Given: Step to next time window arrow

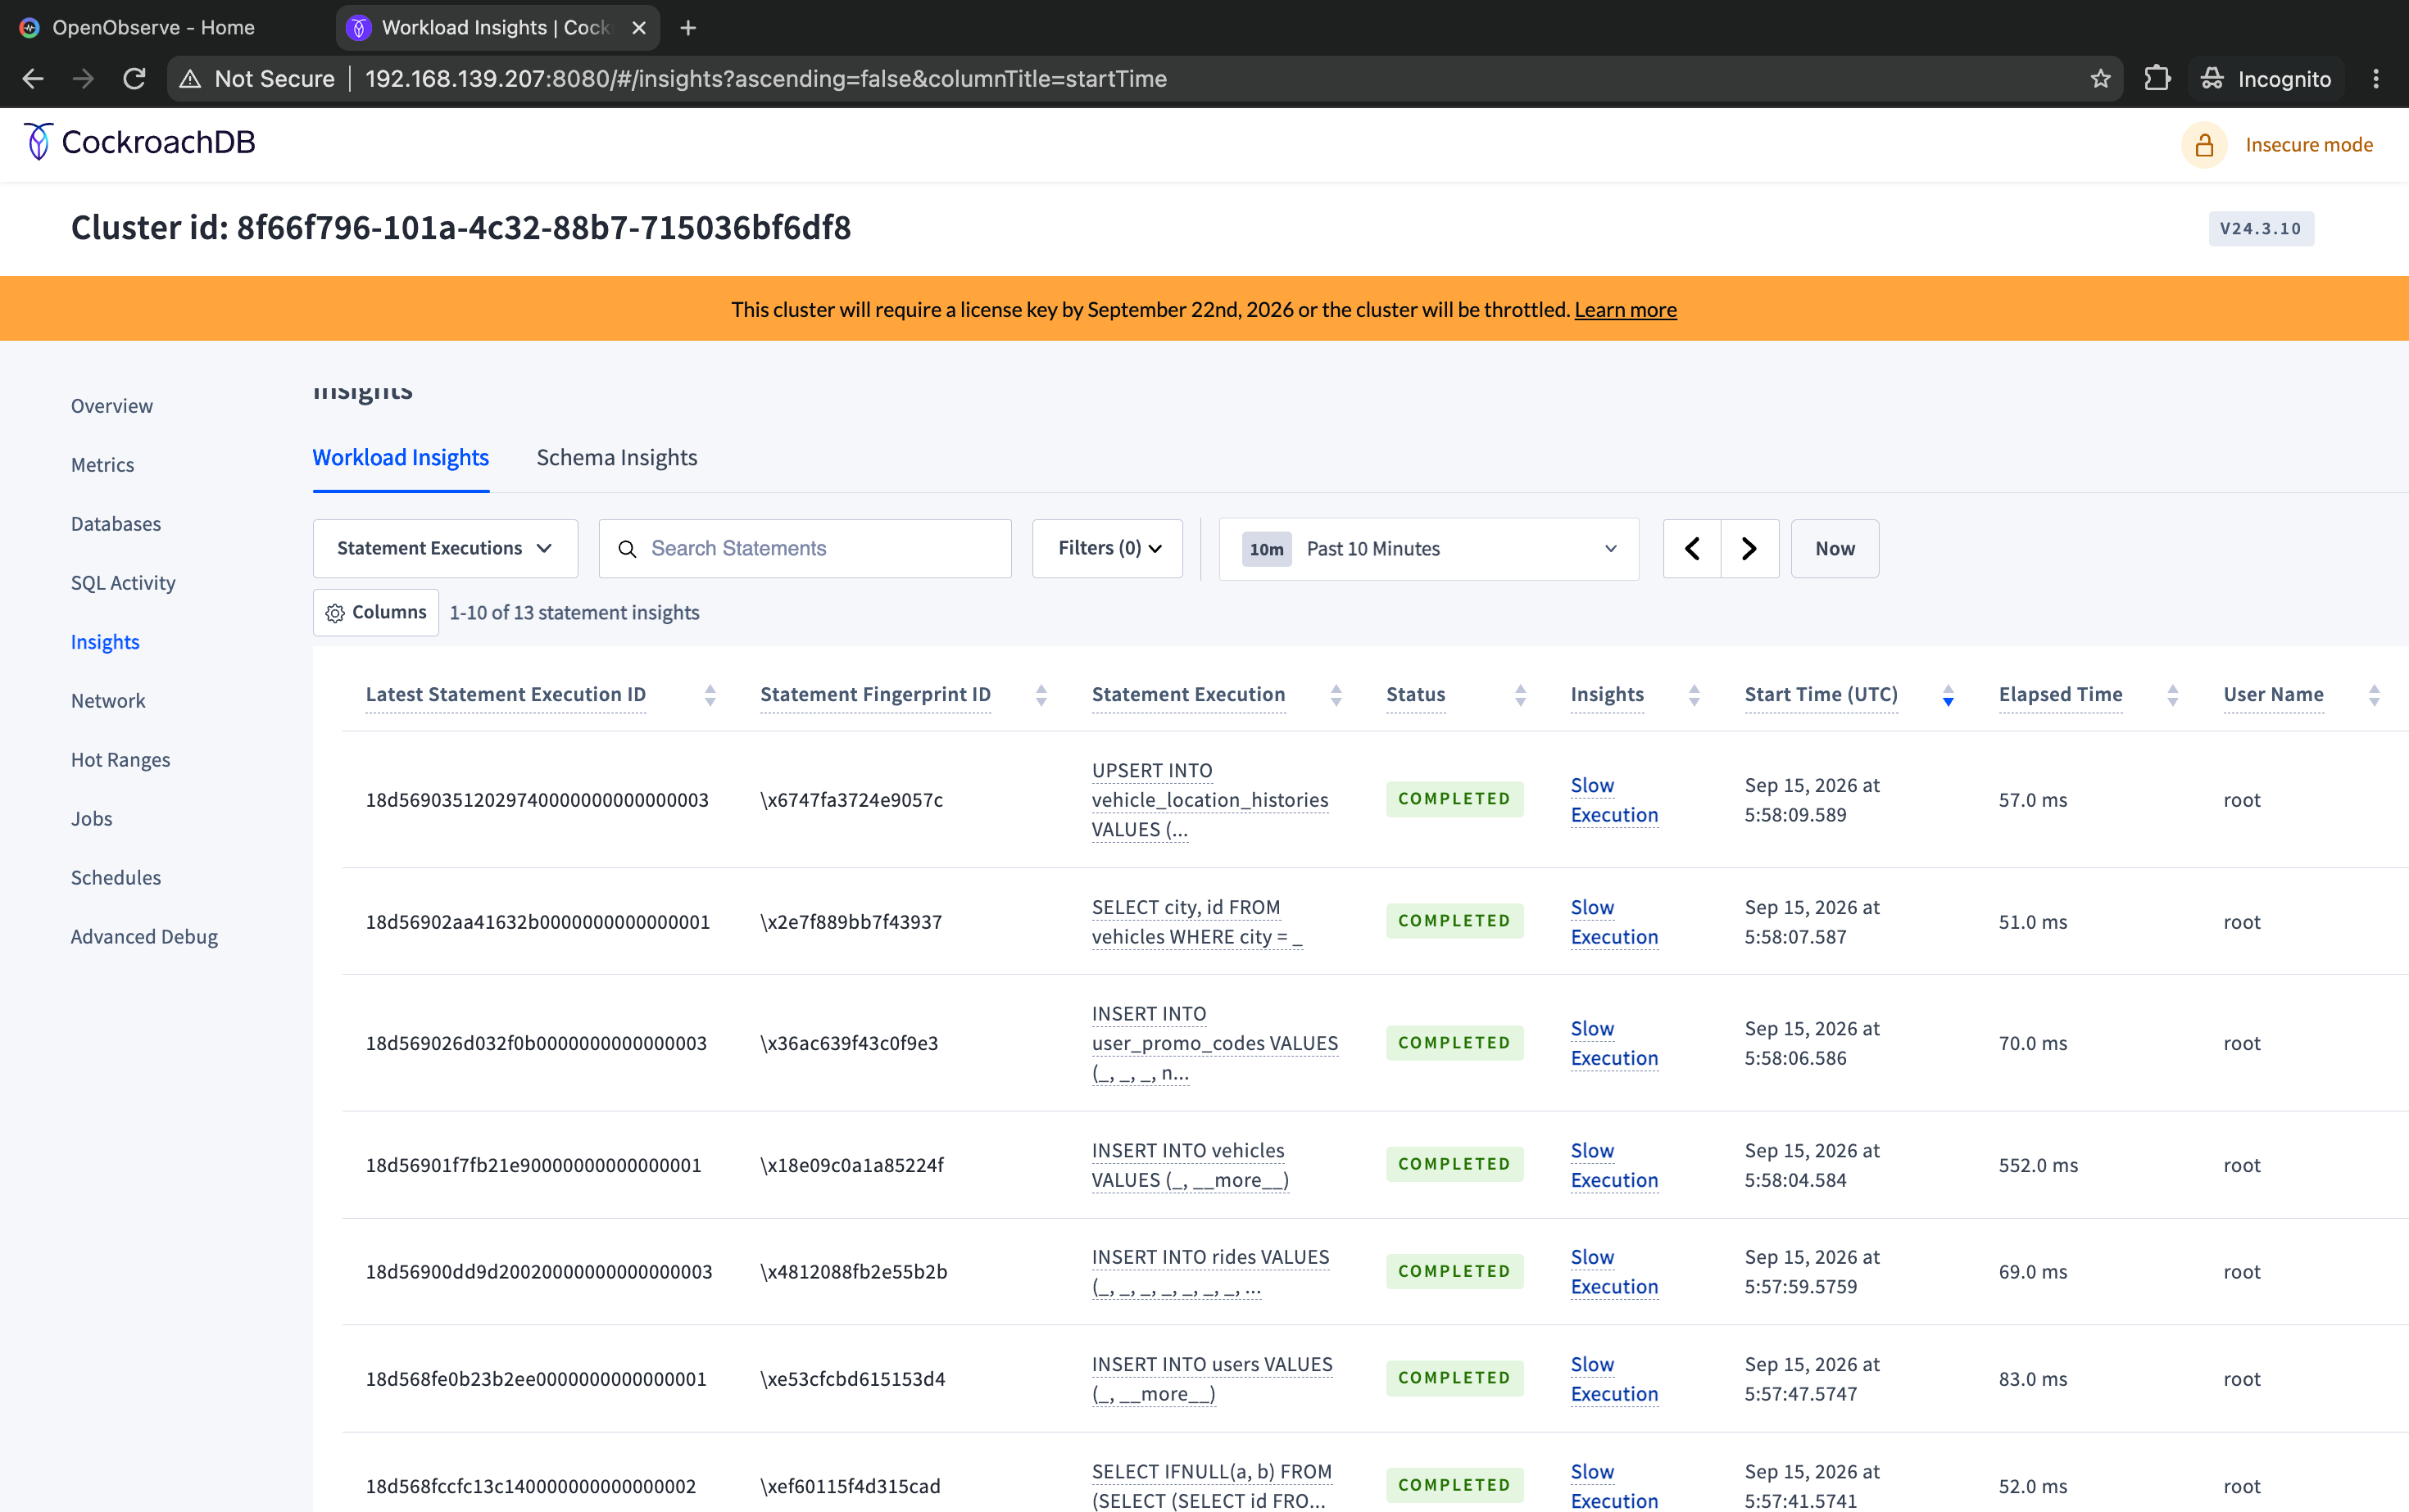Looking at the screenshot, I should 1749,549.
